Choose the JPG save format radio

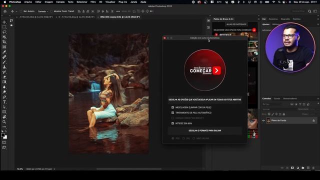click(x=183, y=138)
